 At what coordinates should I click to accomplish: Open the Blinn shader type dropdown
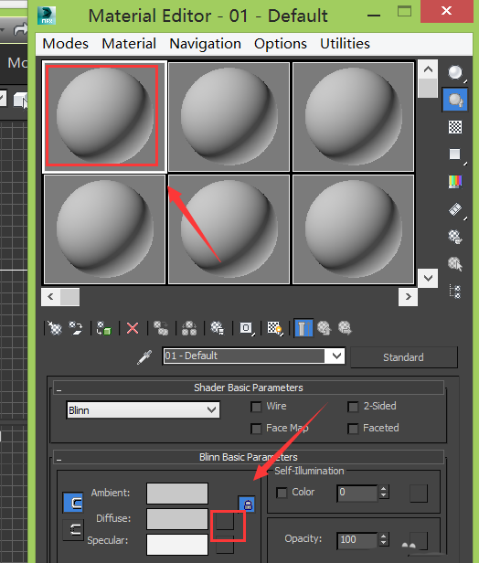[144, 410]
